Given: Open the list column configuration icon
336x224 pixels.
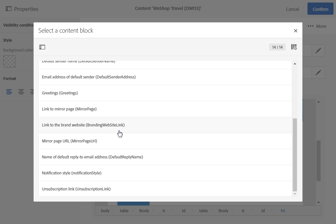Looking at the screenshot, I should click(294, 47).
